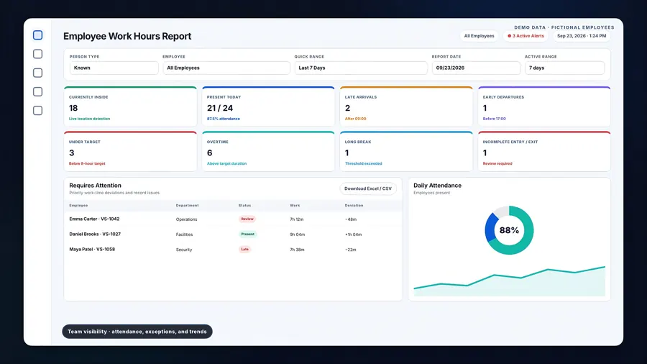
Task: Download Excel / CSV report
Action: (368, 188)
